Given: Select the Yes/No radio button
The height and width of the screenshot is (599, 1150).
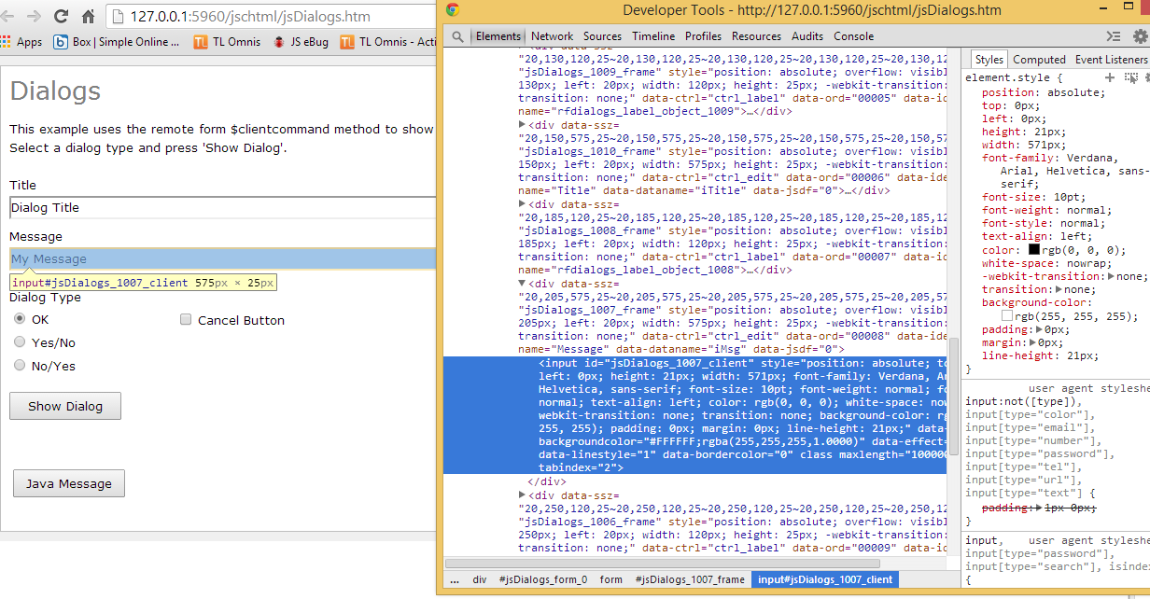Looking at the screenshot, I should coord(20,341).
